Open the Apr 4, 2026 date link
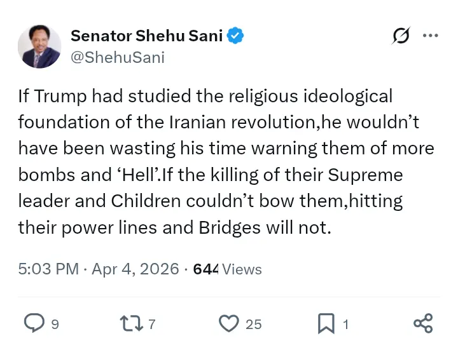458x343 pixels. click(x=135, y=269)
